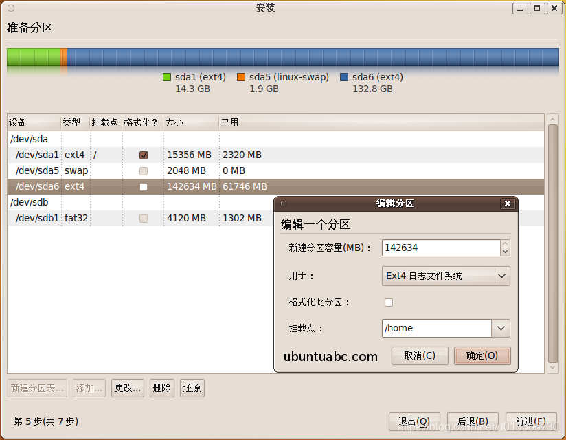Image resolution: width=566 pixels, height=440 pixels.
Task: Select the /dev/sda disk row
Action: [x=275, y=139]
